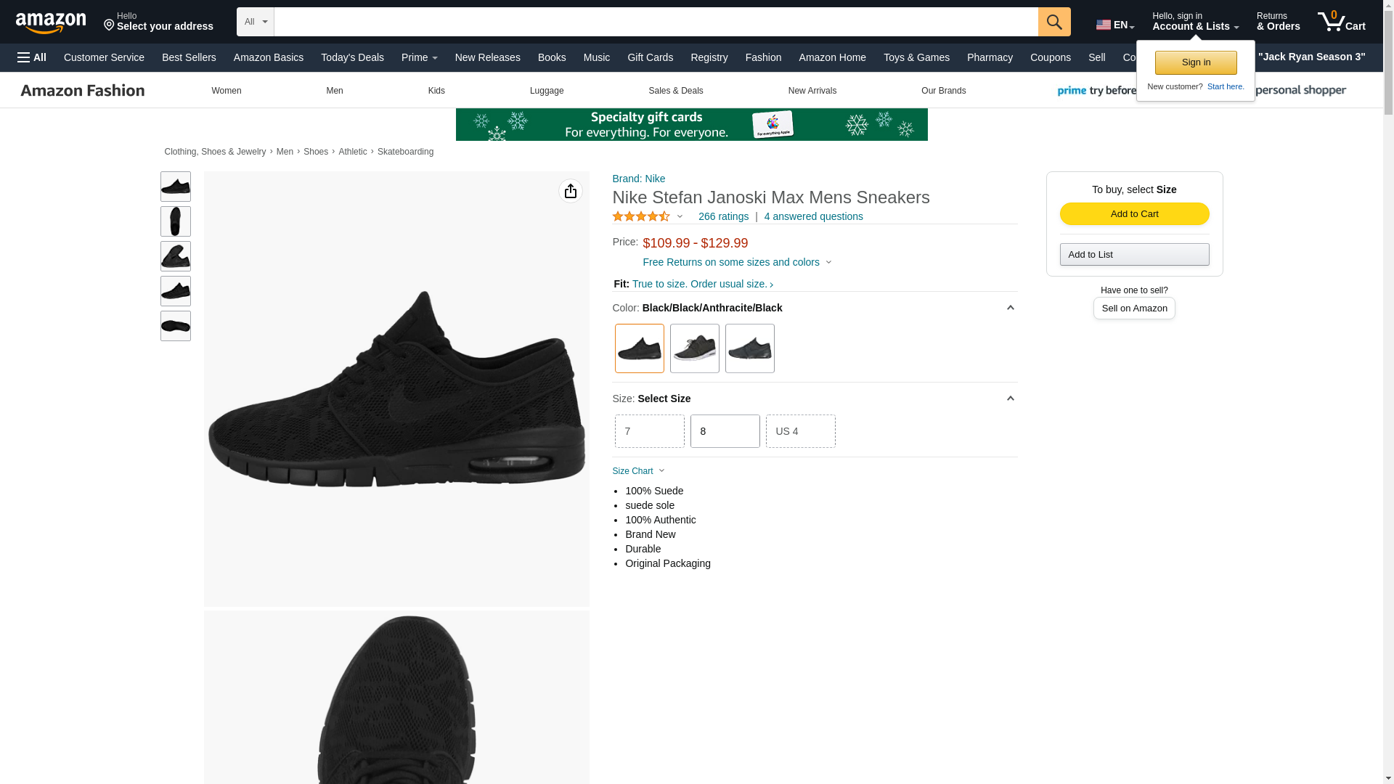Click the specialty gift cards banner
This screenshot has height=784, width=1394.
coord(691,125)
